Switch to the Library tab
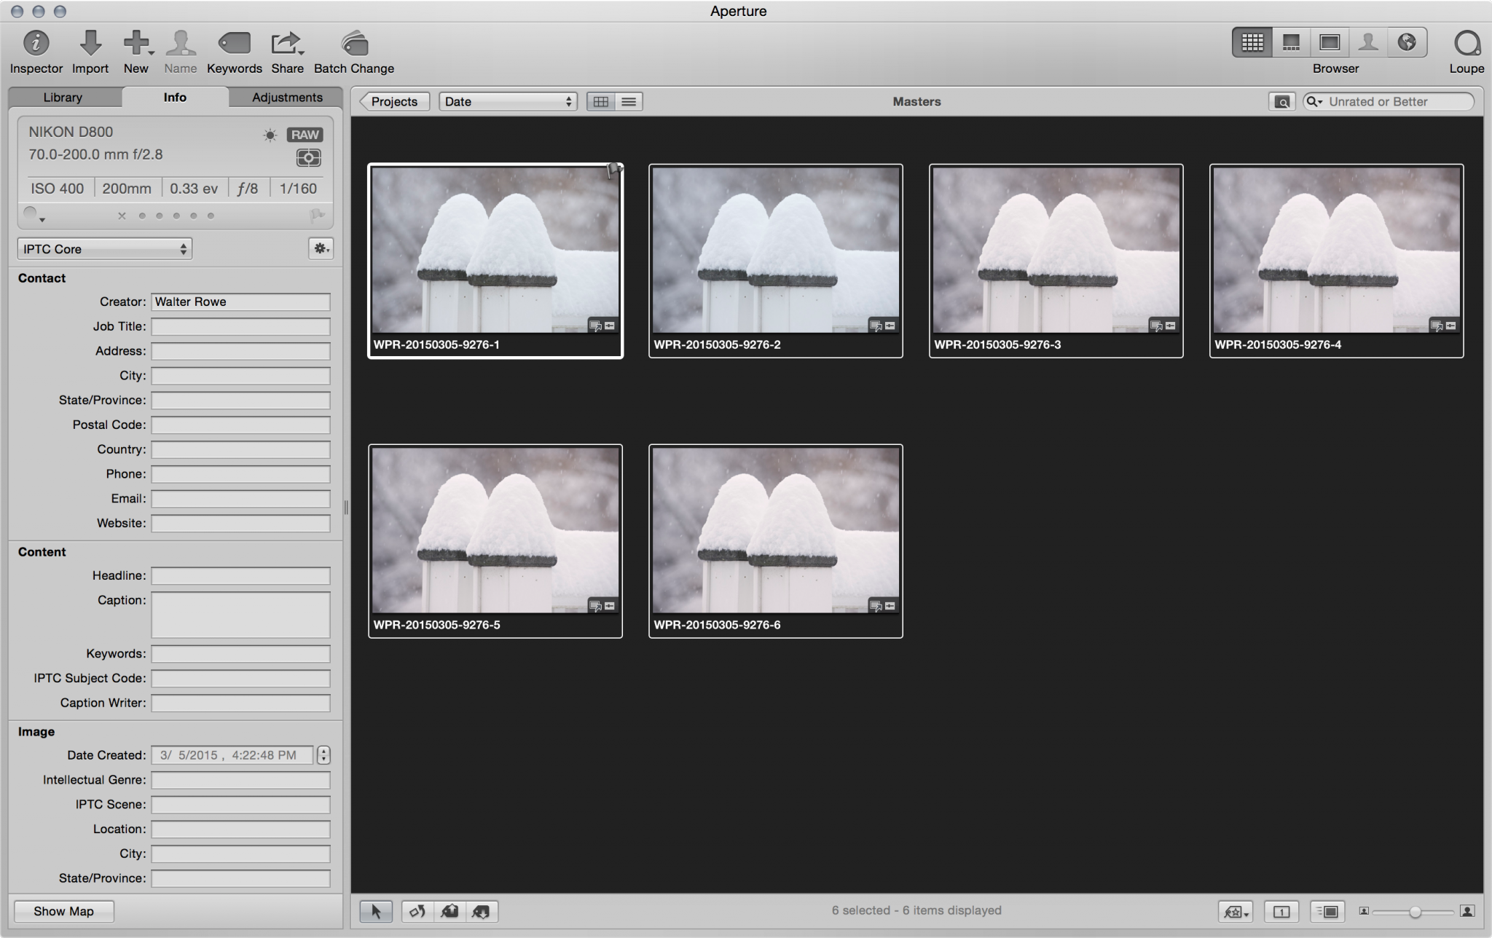The height and width of the screenshot is (938, 1492). point(63,96)
